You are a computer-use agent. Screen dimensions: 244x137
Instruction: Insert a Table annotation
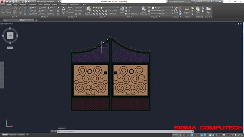pos(78,14)
